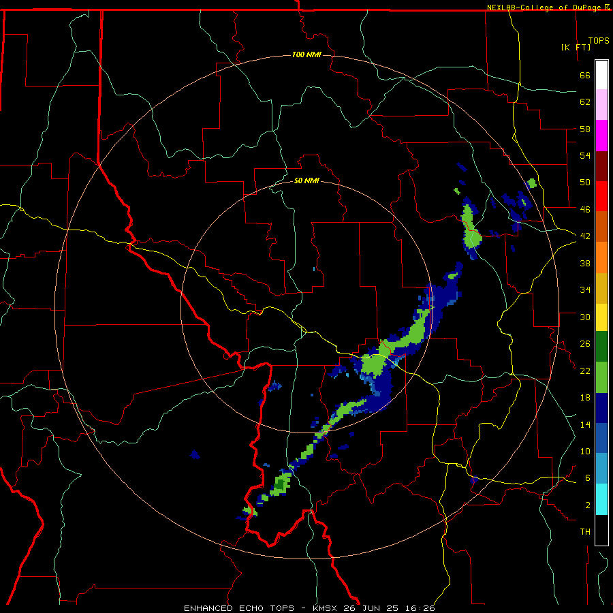Click the legend value '62'
The width and height of the screenshot is (613, 613).
(x=585, y=102)
